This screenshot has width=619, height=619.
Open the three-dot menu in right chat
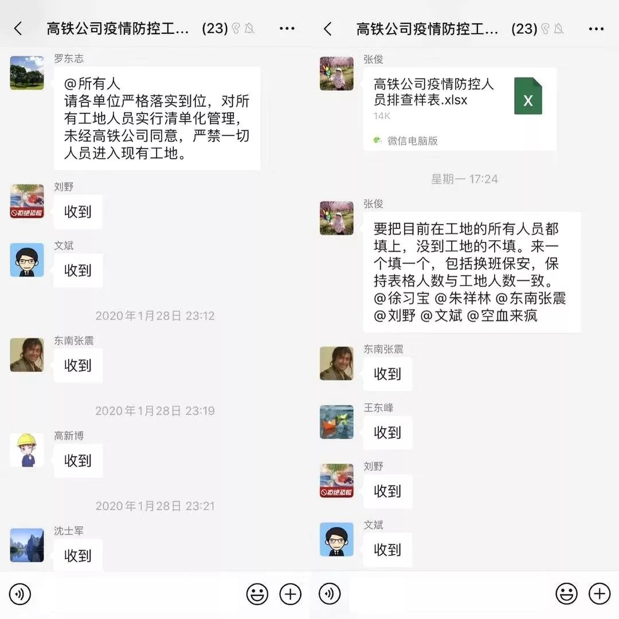click(x=596, y=29)
